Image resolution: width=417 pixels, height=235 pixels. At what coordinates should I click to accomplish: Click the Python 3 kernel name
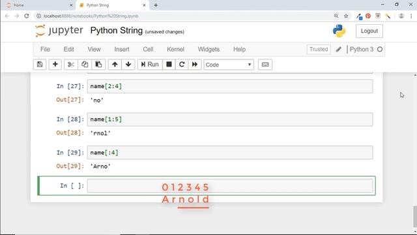(362, 50)
